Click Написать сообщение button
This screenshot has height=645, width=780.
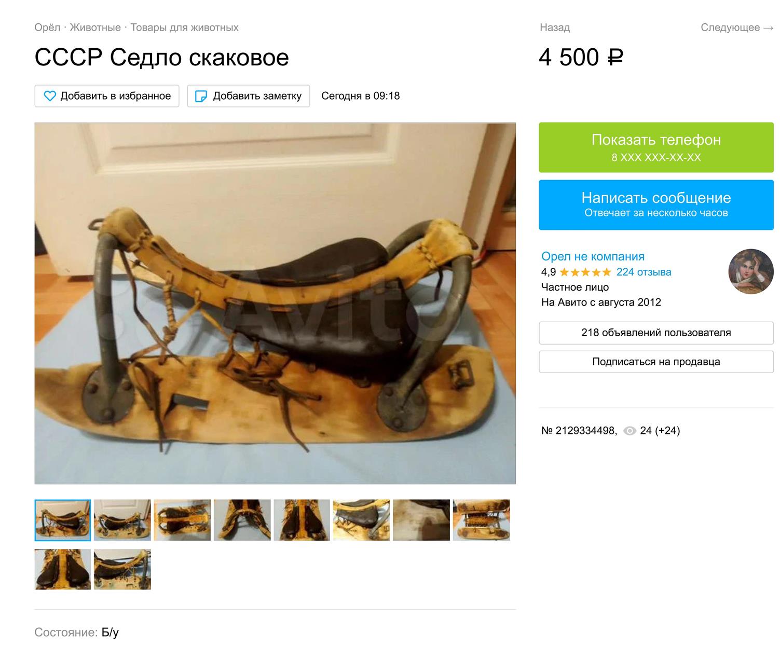(656, 205)
